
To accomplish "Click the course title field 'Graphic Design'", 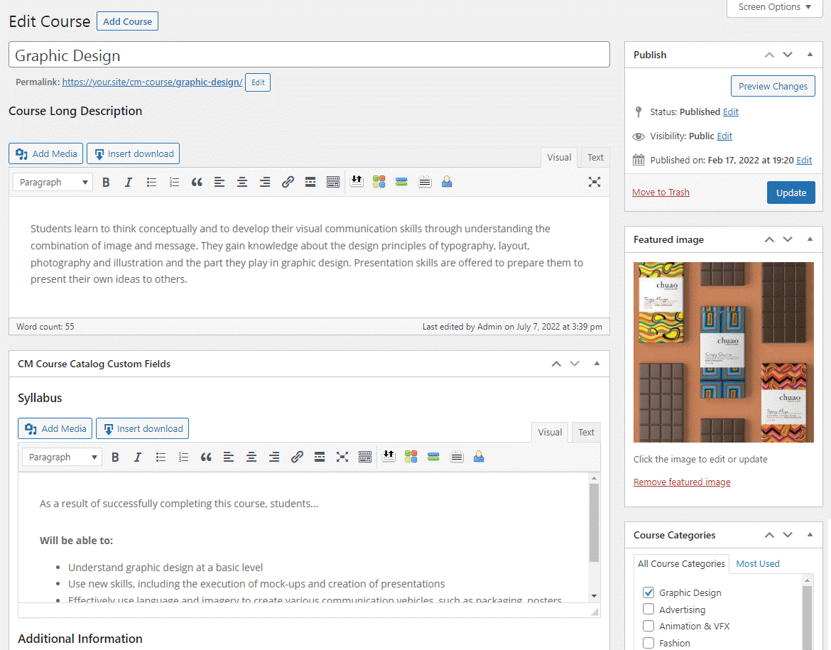I will 310,55.
